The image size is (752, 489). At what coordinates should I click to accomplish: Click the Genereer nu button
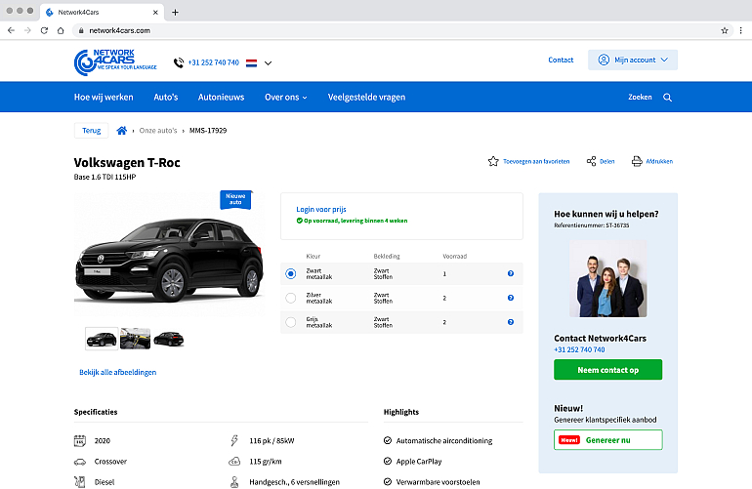607,439
